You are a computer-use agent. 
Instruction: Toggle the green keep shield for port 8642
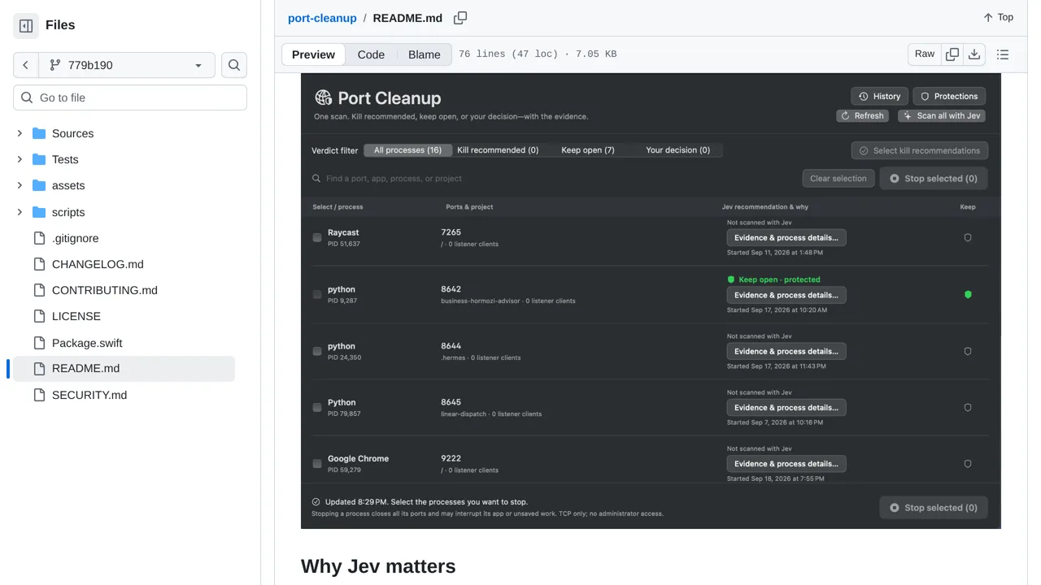[x=968, y=295]
